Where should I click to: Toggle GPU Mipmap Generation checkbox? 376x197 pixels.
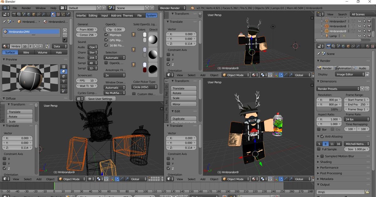(x=106, y=40)
